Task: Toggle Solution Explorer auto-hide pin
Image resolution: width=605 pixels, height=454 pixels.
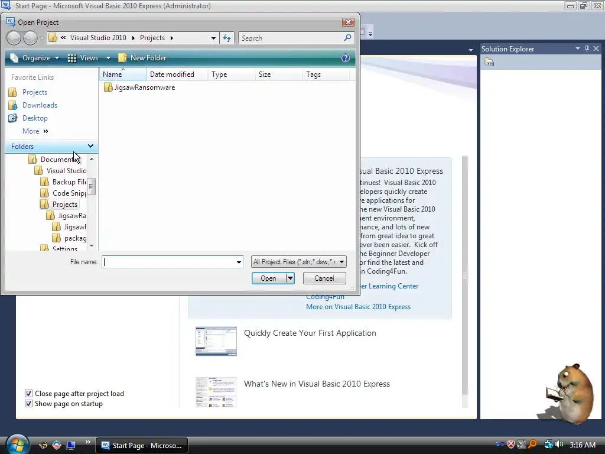Action: click(587, 48)
